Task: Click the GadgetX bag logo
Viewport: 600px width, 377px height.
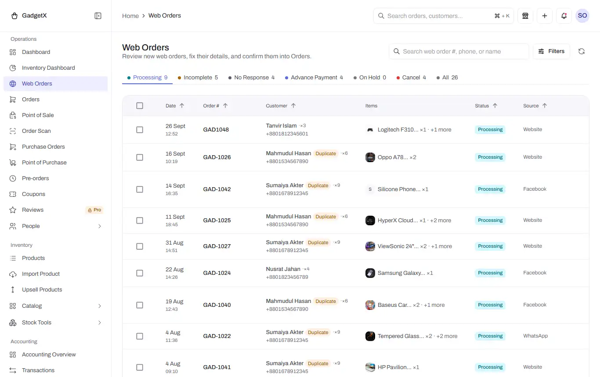Action: click(14, 16)
